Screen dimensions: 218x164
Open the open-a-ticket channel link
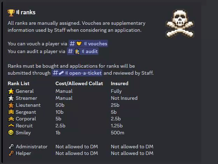(77, 73)
